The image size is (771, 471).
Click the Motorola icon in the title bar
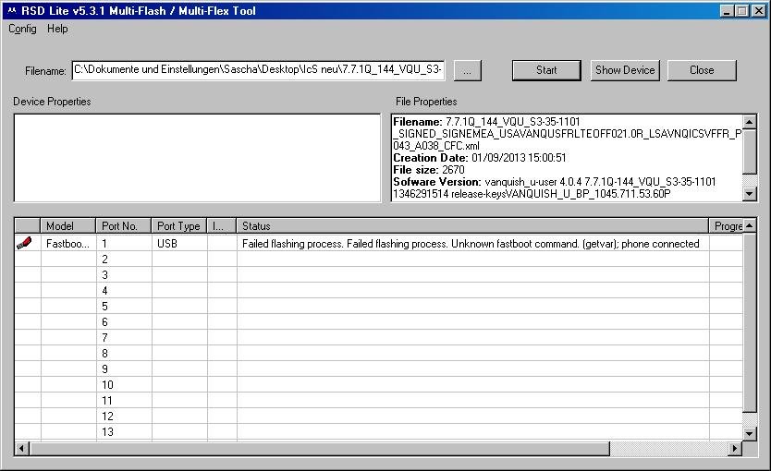pyautogui.click(x=12, y=10)
